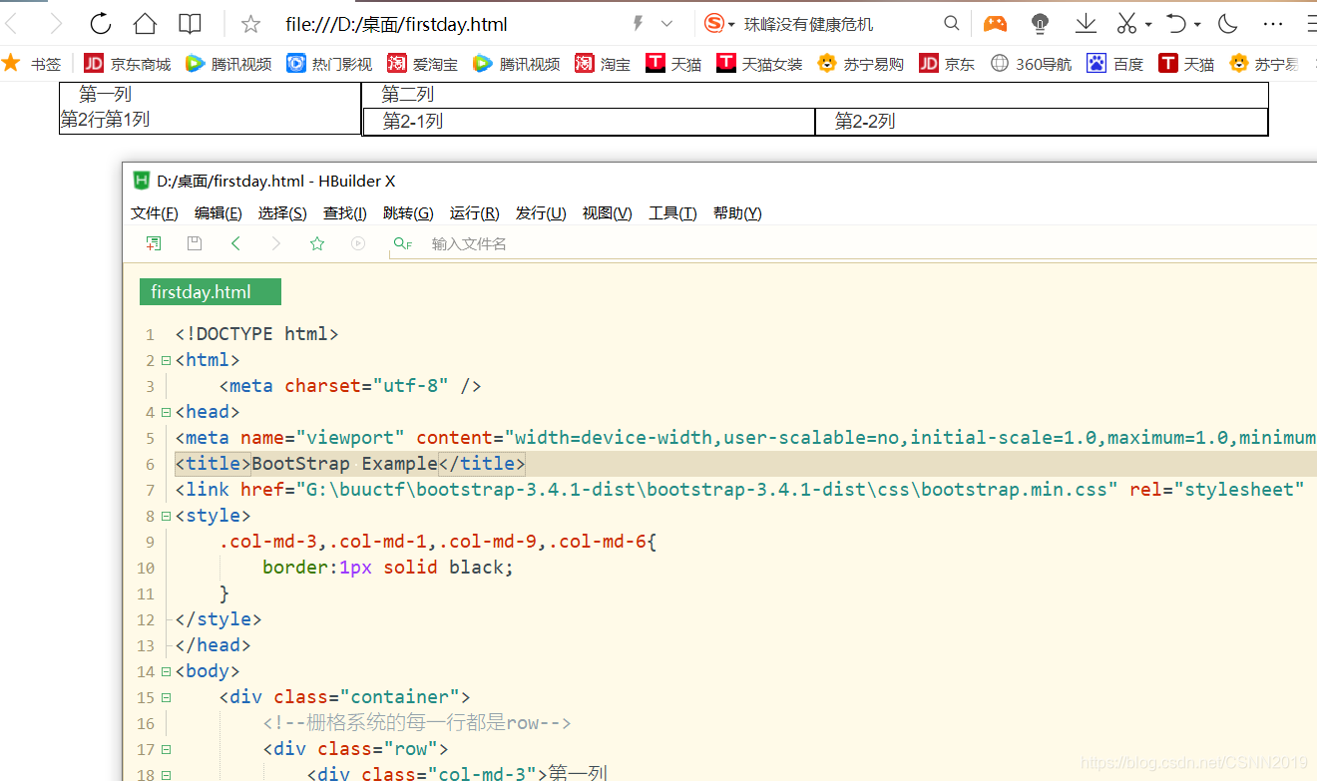Bookmark this page with the star icon
This screenshot has width=1317, height=781.
pyautogui.click(x=251, y=24)
